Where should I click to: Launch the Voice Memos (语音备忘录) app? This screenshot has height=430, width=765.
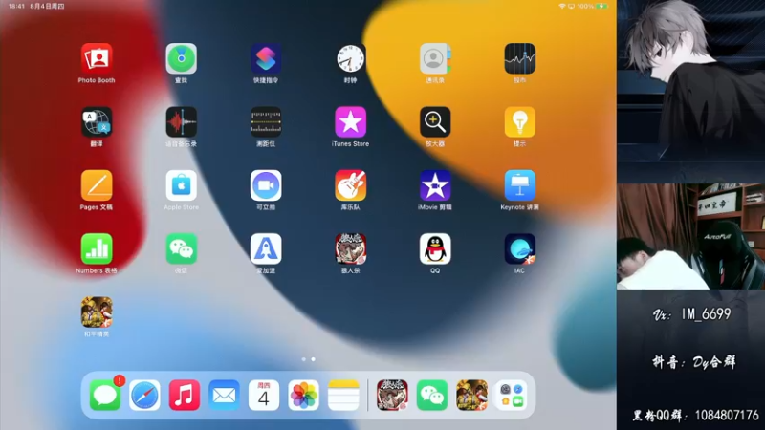pyautogui.click(x=181, y=122)
